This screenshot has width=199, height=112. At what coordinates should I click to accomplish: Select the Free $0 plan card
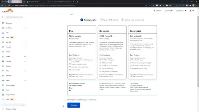[x=112, y=88]
